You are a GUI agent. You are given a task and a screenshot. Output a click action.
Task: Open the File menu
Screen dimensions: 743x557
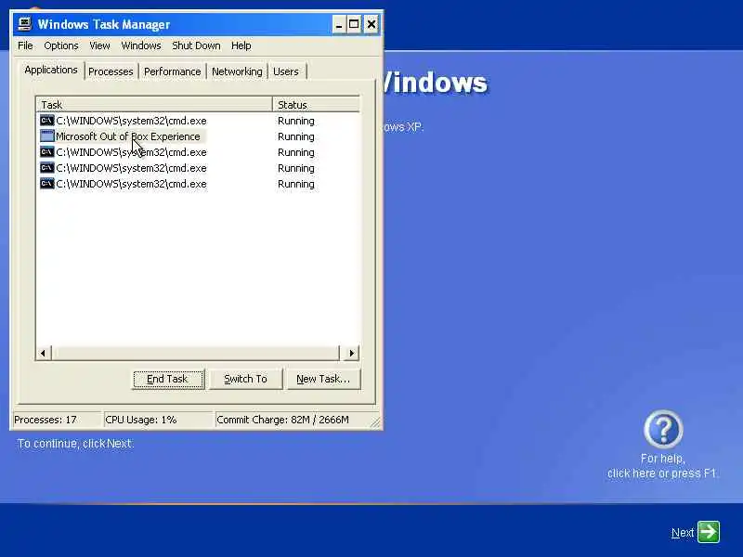point(25,45)
